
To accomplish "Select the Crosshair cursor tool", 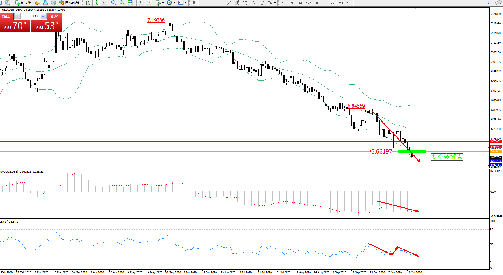I will pos(203,3).
